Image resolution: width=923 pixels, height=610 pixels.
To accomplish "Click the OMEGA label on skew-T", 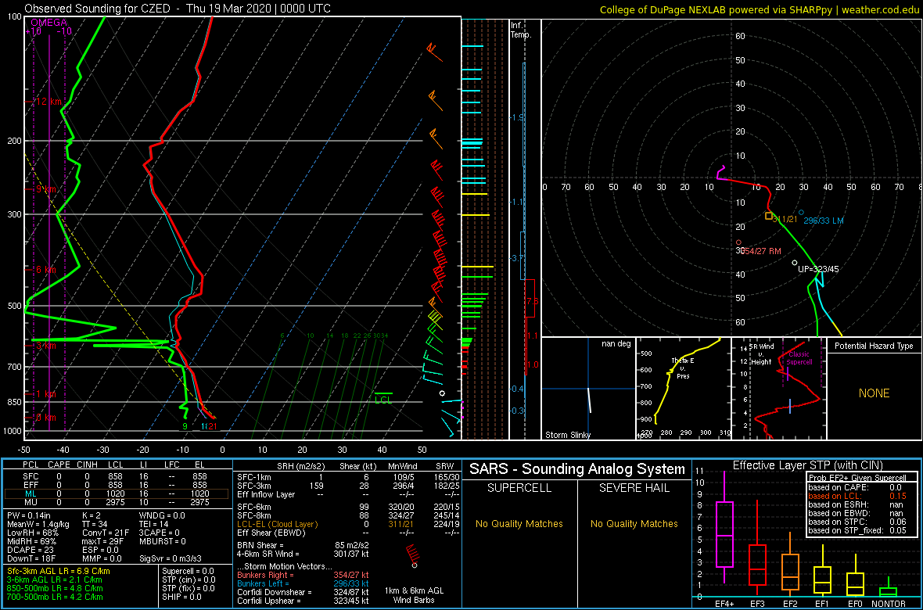I will click(x=48, y=23).
